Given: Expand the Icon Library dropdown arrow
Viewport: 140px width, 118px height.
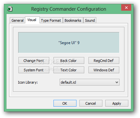Looking at the screenshot, I should 117,82.
